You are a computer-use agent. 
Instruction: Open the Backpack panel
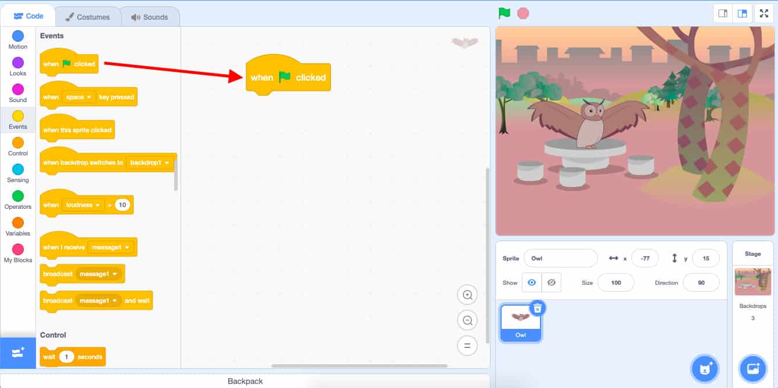(245, 381)
